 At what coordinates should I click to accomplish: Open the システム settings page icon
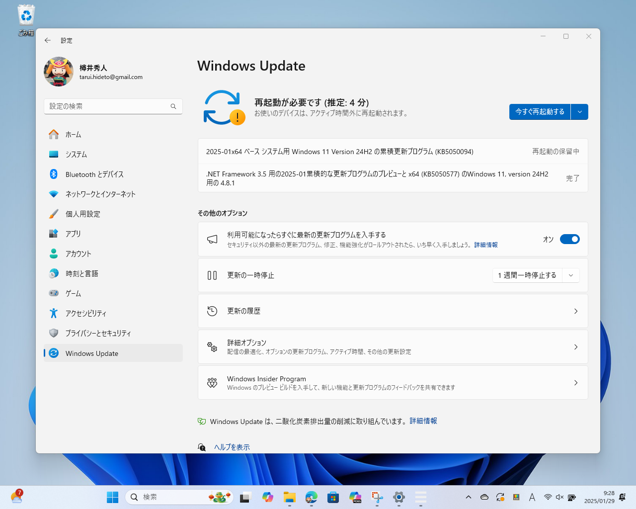(x=55, y=154)
